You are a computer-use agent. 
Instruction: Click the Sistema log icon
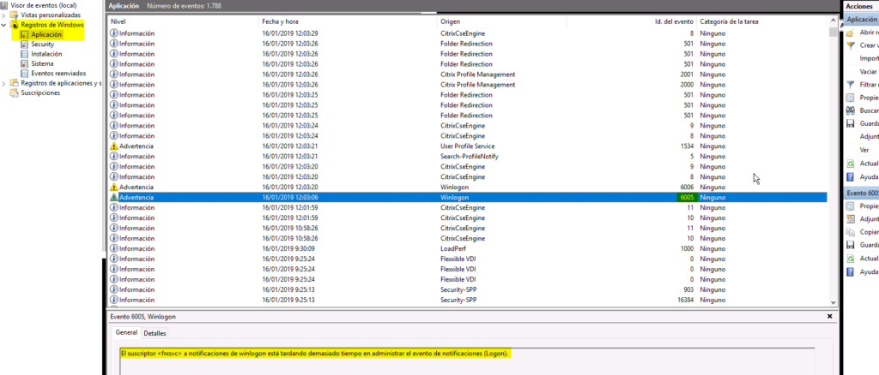tap(24, 63)
